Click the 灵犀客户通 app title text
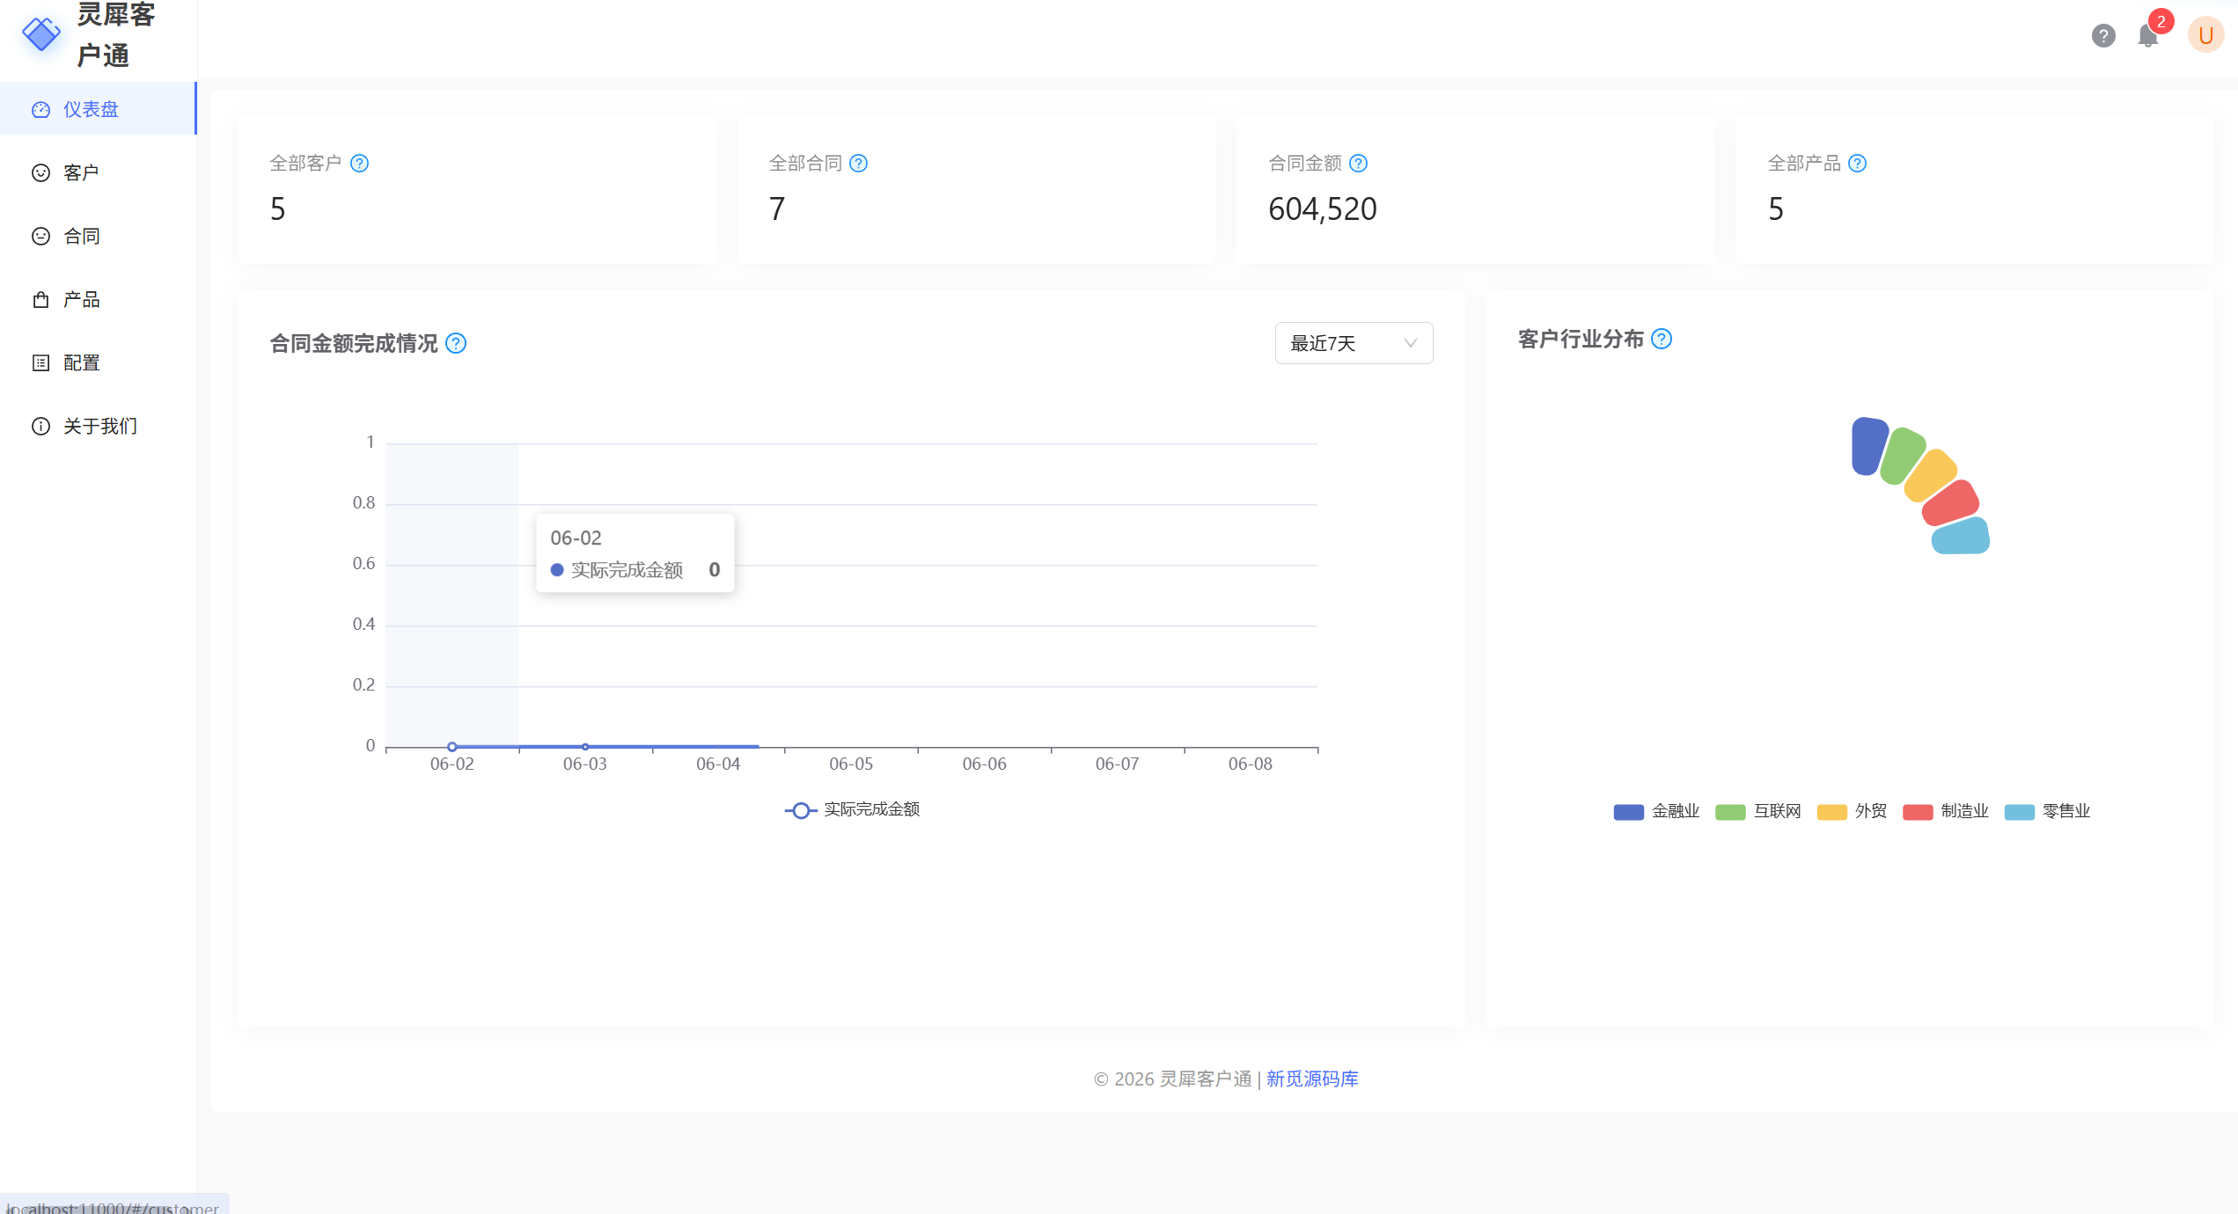Image resolution: width=2238 pixels, height=1214 pixels. (116, 35)
